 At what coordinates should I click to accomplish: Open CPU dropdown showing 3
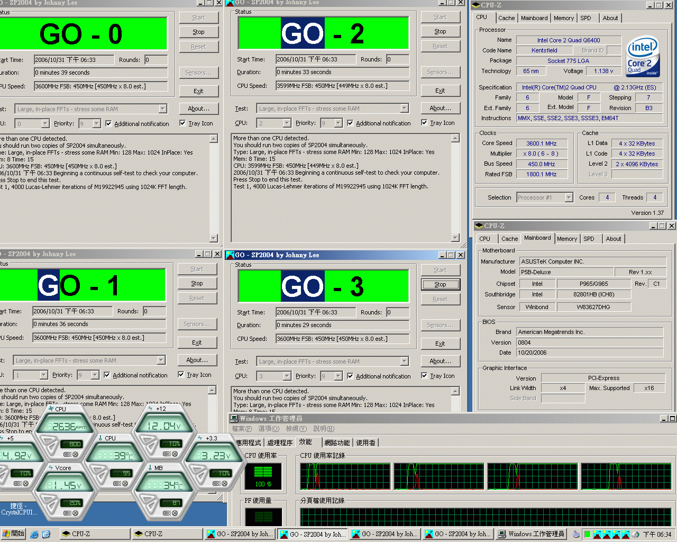pos(287,376)
